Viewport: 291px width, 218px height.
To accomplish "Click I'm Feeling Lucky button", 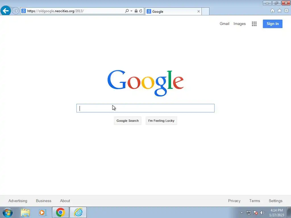I will click(161, 121).
